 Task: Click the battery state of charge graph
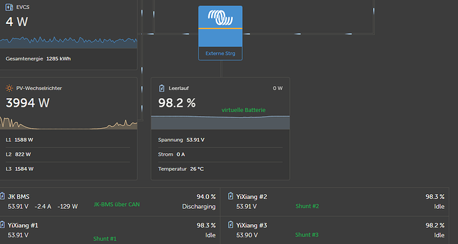[220, 122]
